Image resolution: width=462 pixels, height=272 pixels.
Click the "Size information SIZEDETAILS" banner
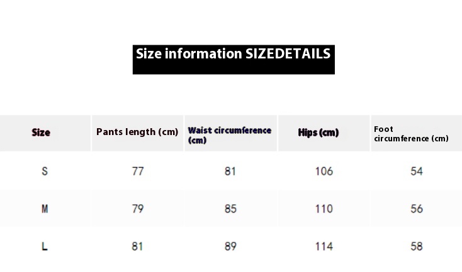233,54
